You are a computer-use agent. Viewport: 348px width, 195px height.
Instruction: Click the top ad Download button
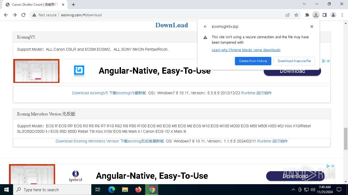coord(292,71)
